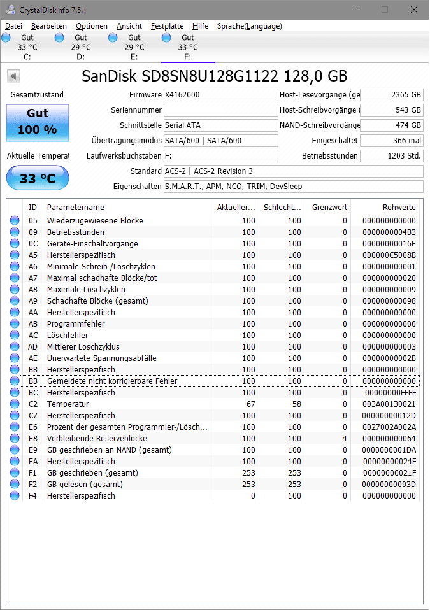This screenshot has width=430, height=610.
Task: Click the Übertragungsmodus field SATA/600
Action: (220, 141)
